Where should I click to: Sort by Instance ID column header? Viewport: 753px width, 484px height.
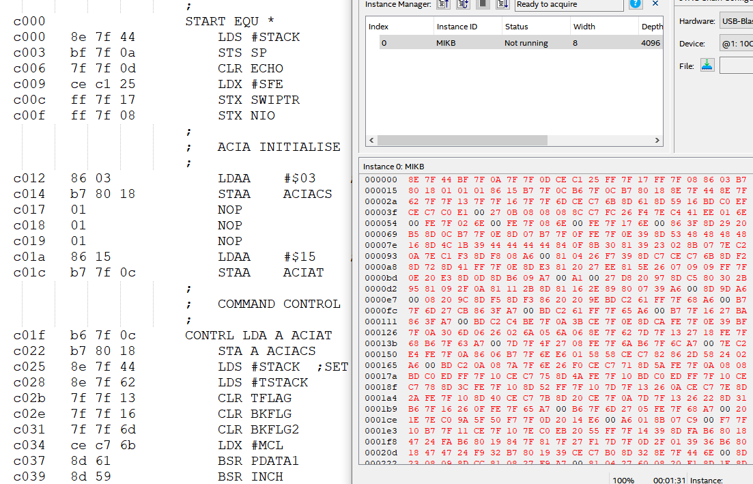tap(466, 27)
